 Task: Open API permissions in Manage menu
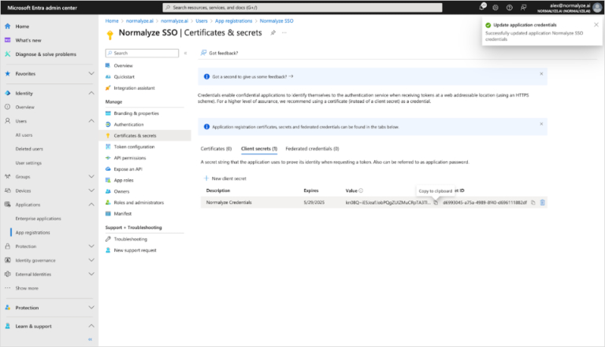(x=132, y=157)
